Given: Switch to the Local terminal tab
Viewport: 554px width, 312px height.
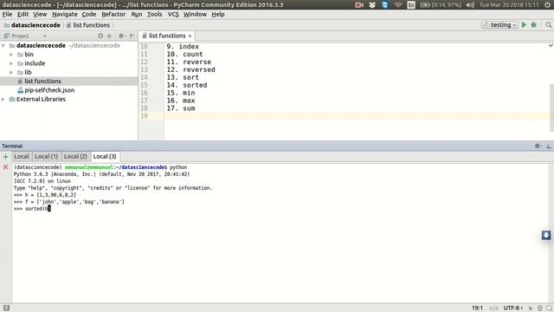Looking at the screenshot, I should [22, 156].
